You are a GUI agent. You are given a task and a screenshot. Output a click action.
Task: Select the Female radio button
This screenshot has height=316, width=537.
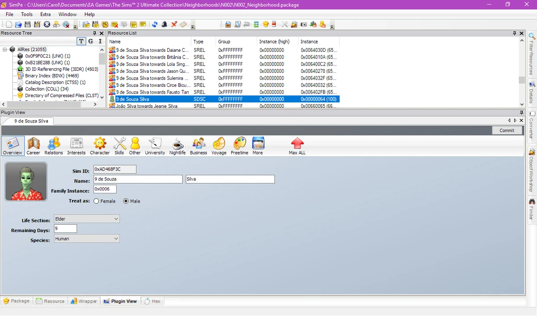[x=95, y=201]
